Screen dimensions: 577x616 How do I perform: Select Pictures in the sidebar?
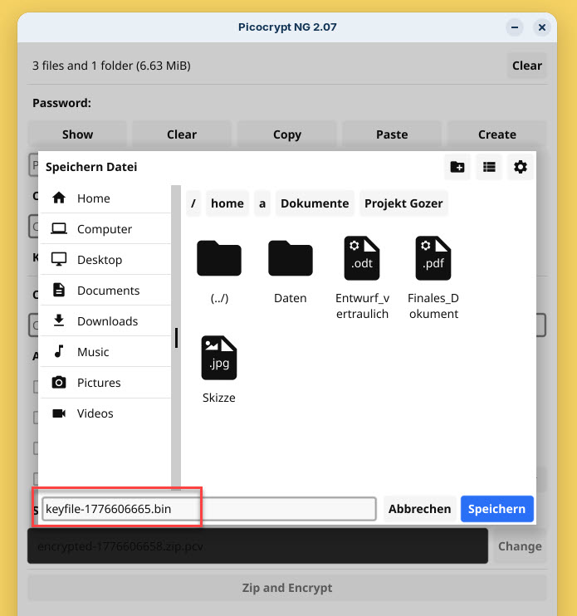tap(99, 383)
